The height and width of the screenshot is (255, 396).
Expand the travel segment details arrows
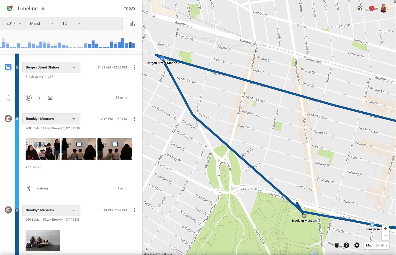tap(9, 98)
